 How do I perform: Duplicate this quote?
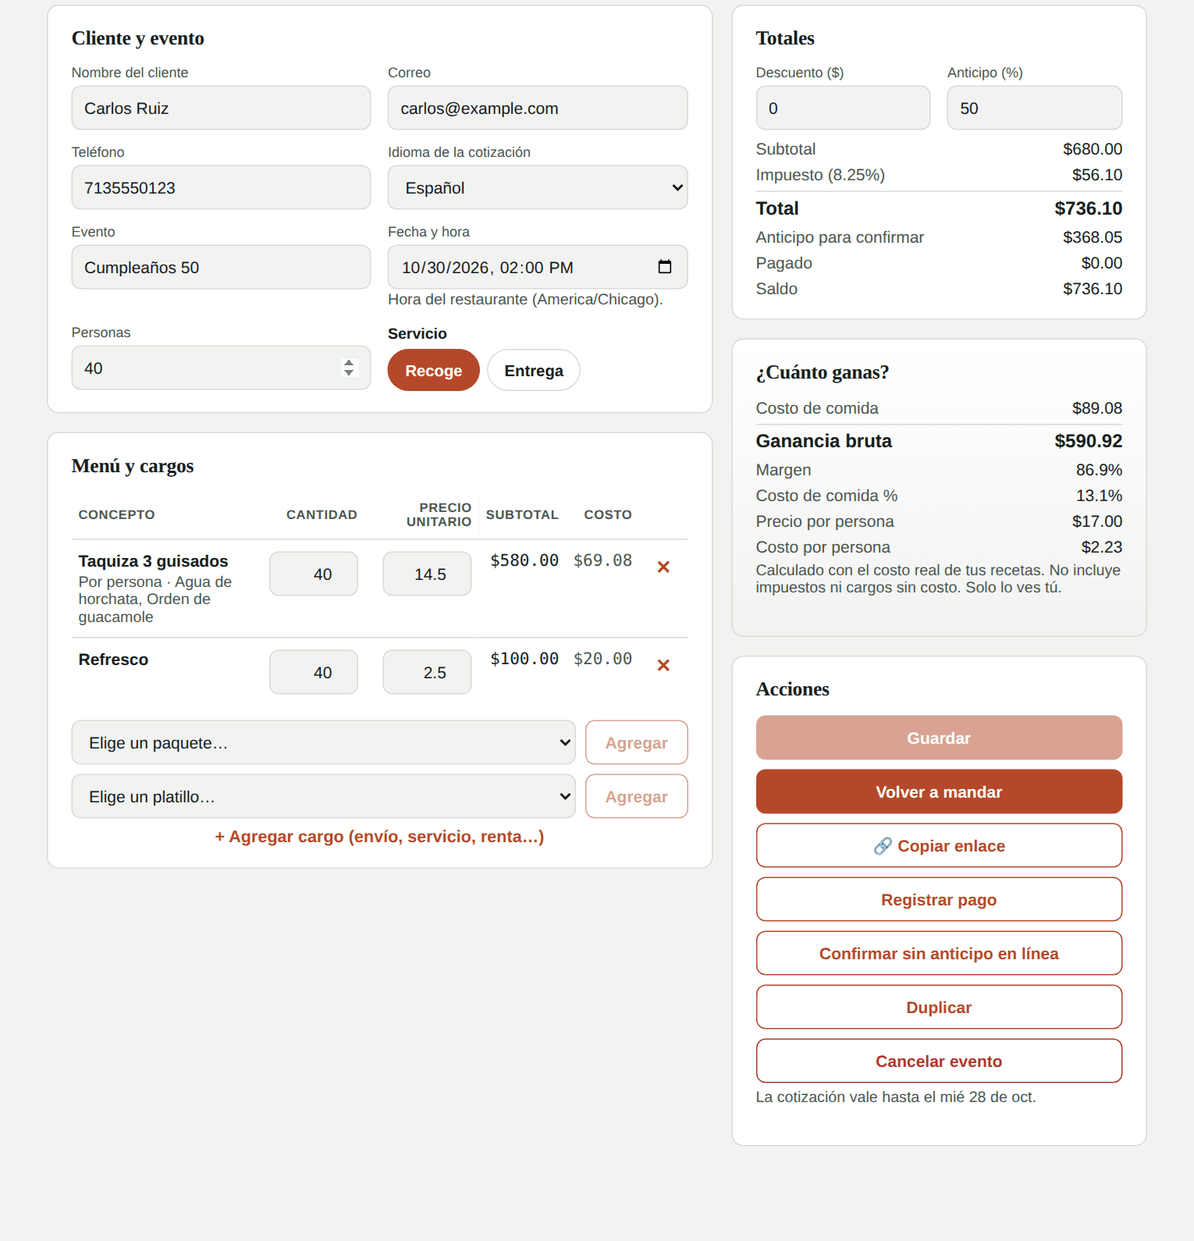click(x=939, y=1007)
